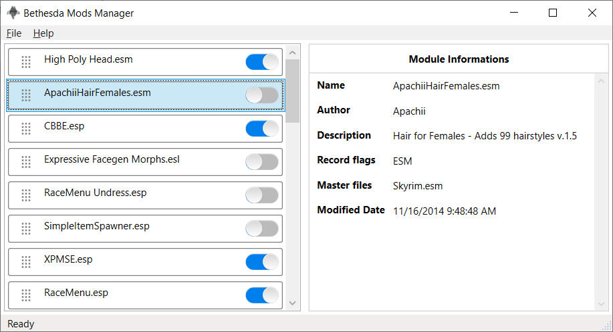Click the drag handle for RaceMenu.esp
This screenshot has width=613, height=332.
click(x=26, y=295)
